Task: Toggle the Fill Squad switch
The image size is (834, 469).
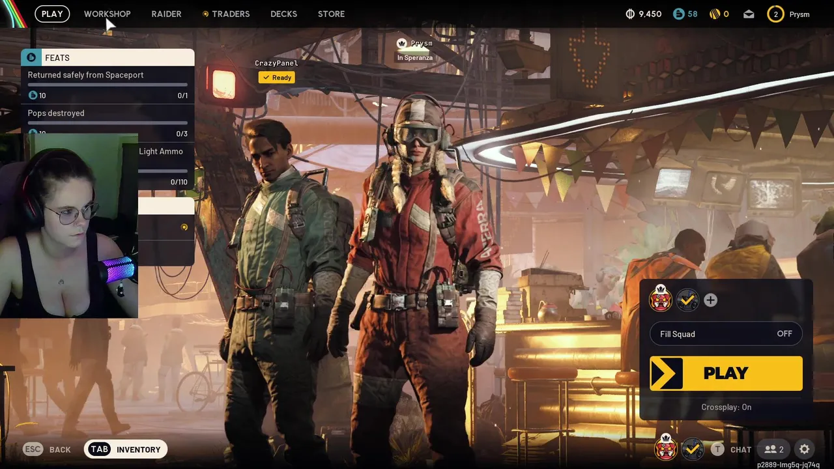Action: click(726, 334)
